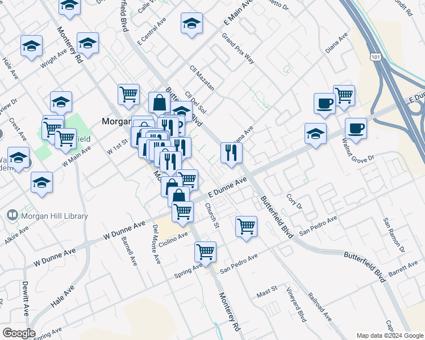
Task: Click the Alkire Ave street label
Action: pos(16,235)
